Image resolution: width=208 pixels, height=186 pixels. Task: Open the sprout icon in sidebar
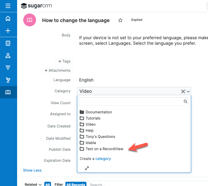8,80
